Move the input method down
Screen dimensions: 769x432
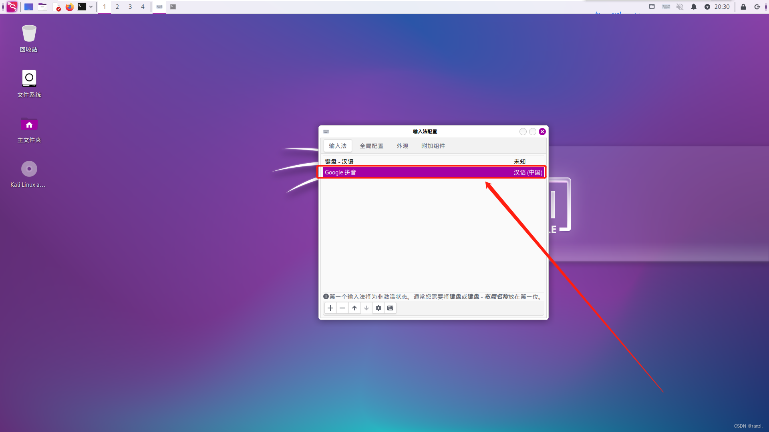[x=366, y=308]
